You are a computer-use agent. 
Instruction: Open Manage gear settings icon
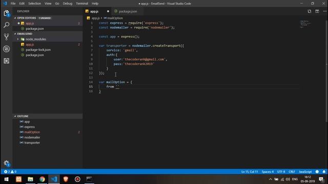click(x=7, y=163)
